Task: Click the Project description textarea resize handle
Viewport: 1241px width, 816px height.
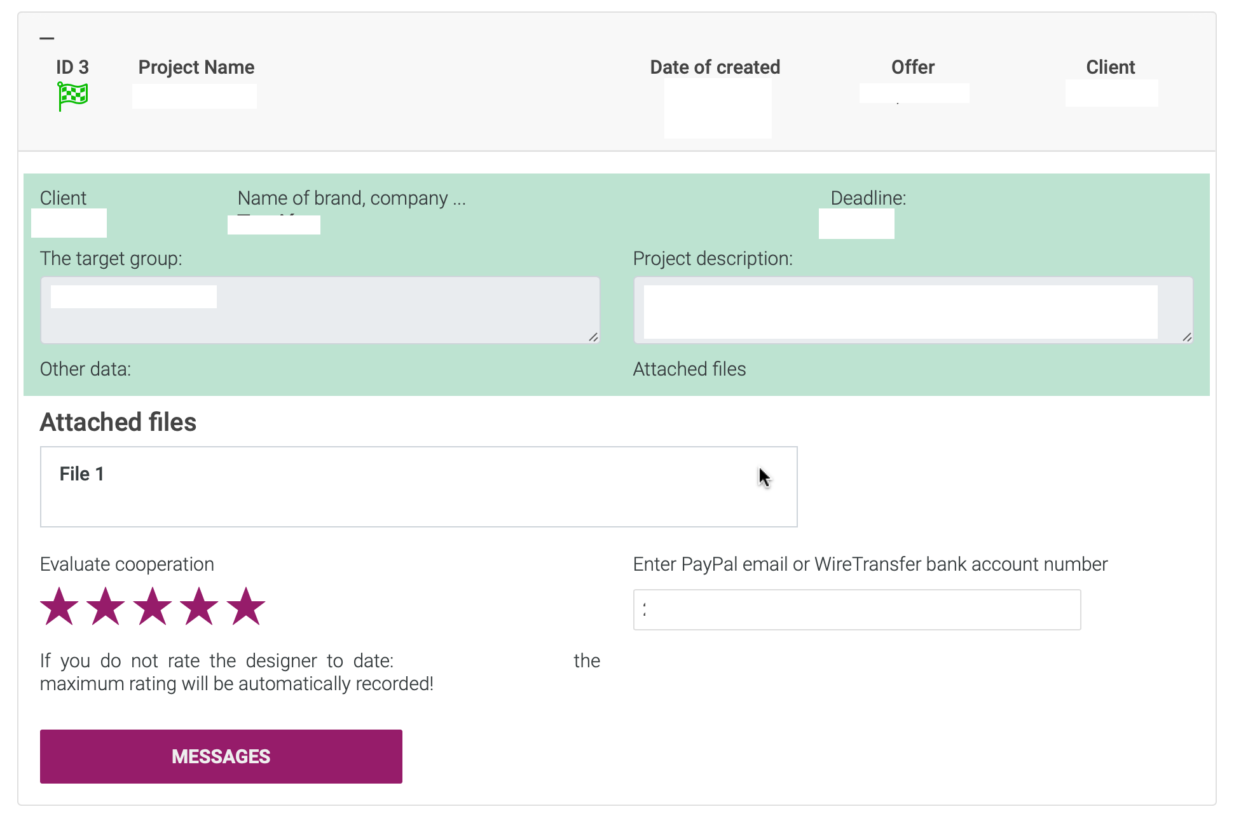Action: tap(1186, 337)
